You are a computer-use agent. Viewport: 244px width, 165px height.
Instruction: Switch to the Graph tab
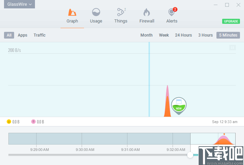click(x=72, y=16)
